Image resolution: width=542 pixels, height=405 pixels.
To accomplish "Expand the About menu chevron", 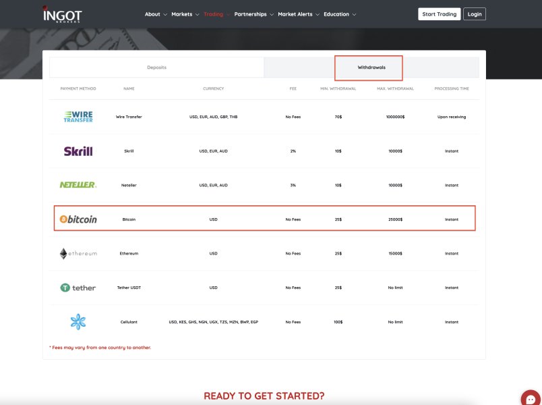I will (165, 15).
